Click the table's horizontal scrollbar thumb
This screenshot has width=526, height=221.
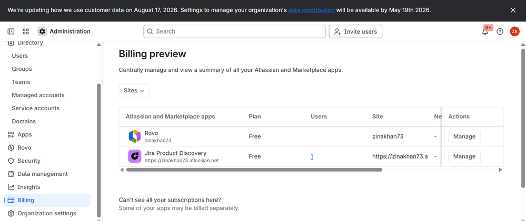tap(254, 170)
